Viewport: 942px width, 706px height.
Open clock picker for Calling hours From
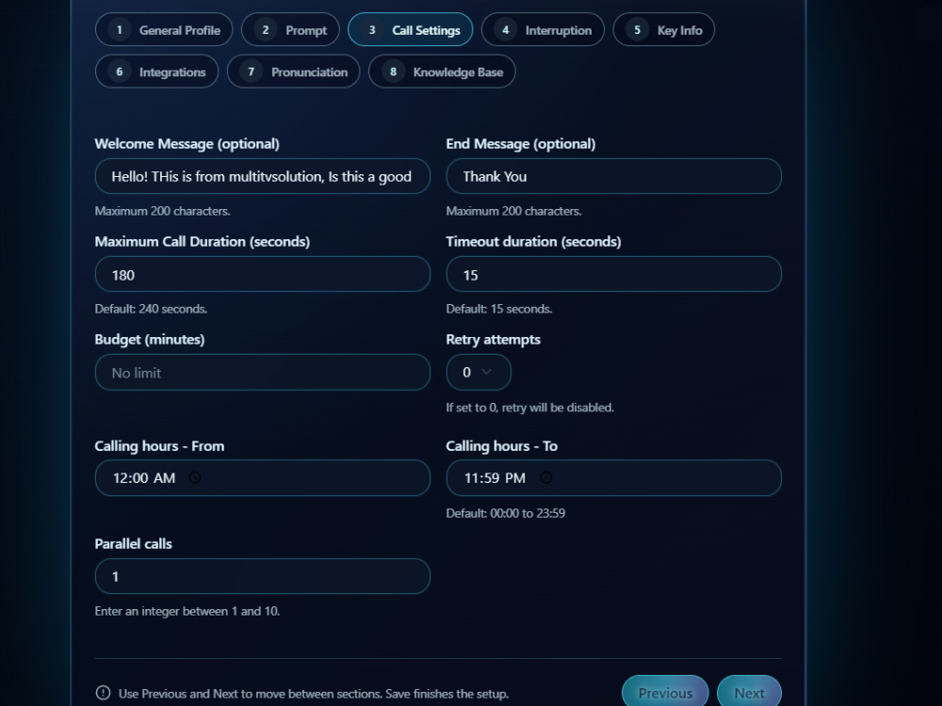coord(195,478)
